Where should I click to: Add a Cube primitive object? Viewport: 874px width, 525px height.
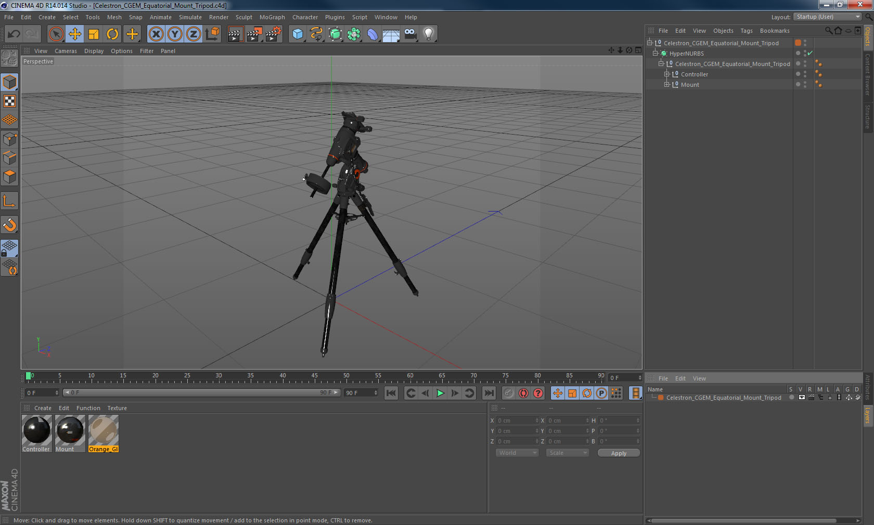click(x=298, y=34)
